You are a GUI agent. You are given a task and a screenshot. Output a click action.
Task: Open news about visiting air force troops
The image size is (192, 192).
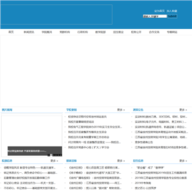point(87,117)
